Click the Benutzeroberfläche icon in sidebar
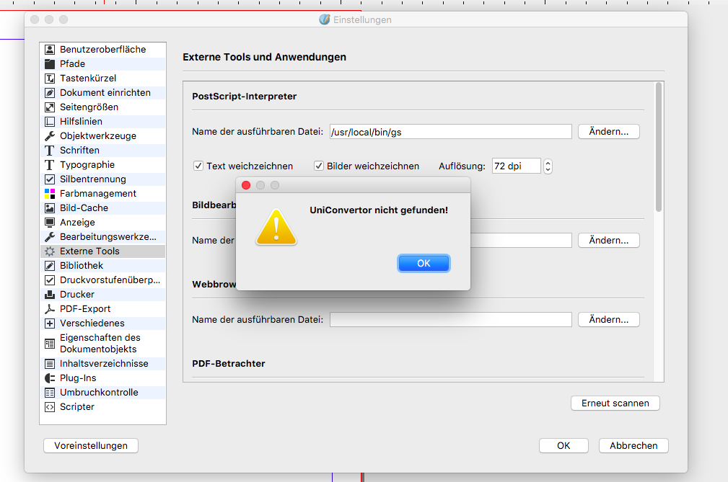Image resolution: width=728 pixels, height=482 pixels. click(x=50, y=50)
